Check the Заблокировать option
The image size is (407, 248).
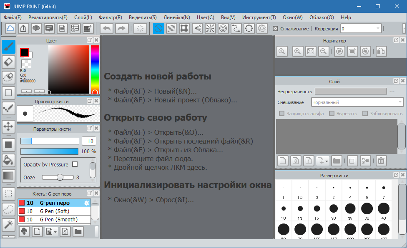click(365, 113)
